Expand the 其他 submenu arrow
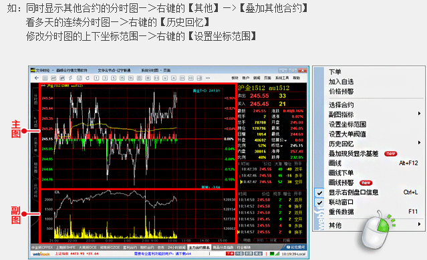The height and width of the screenshot is (260, 427). tap(420, 225)
